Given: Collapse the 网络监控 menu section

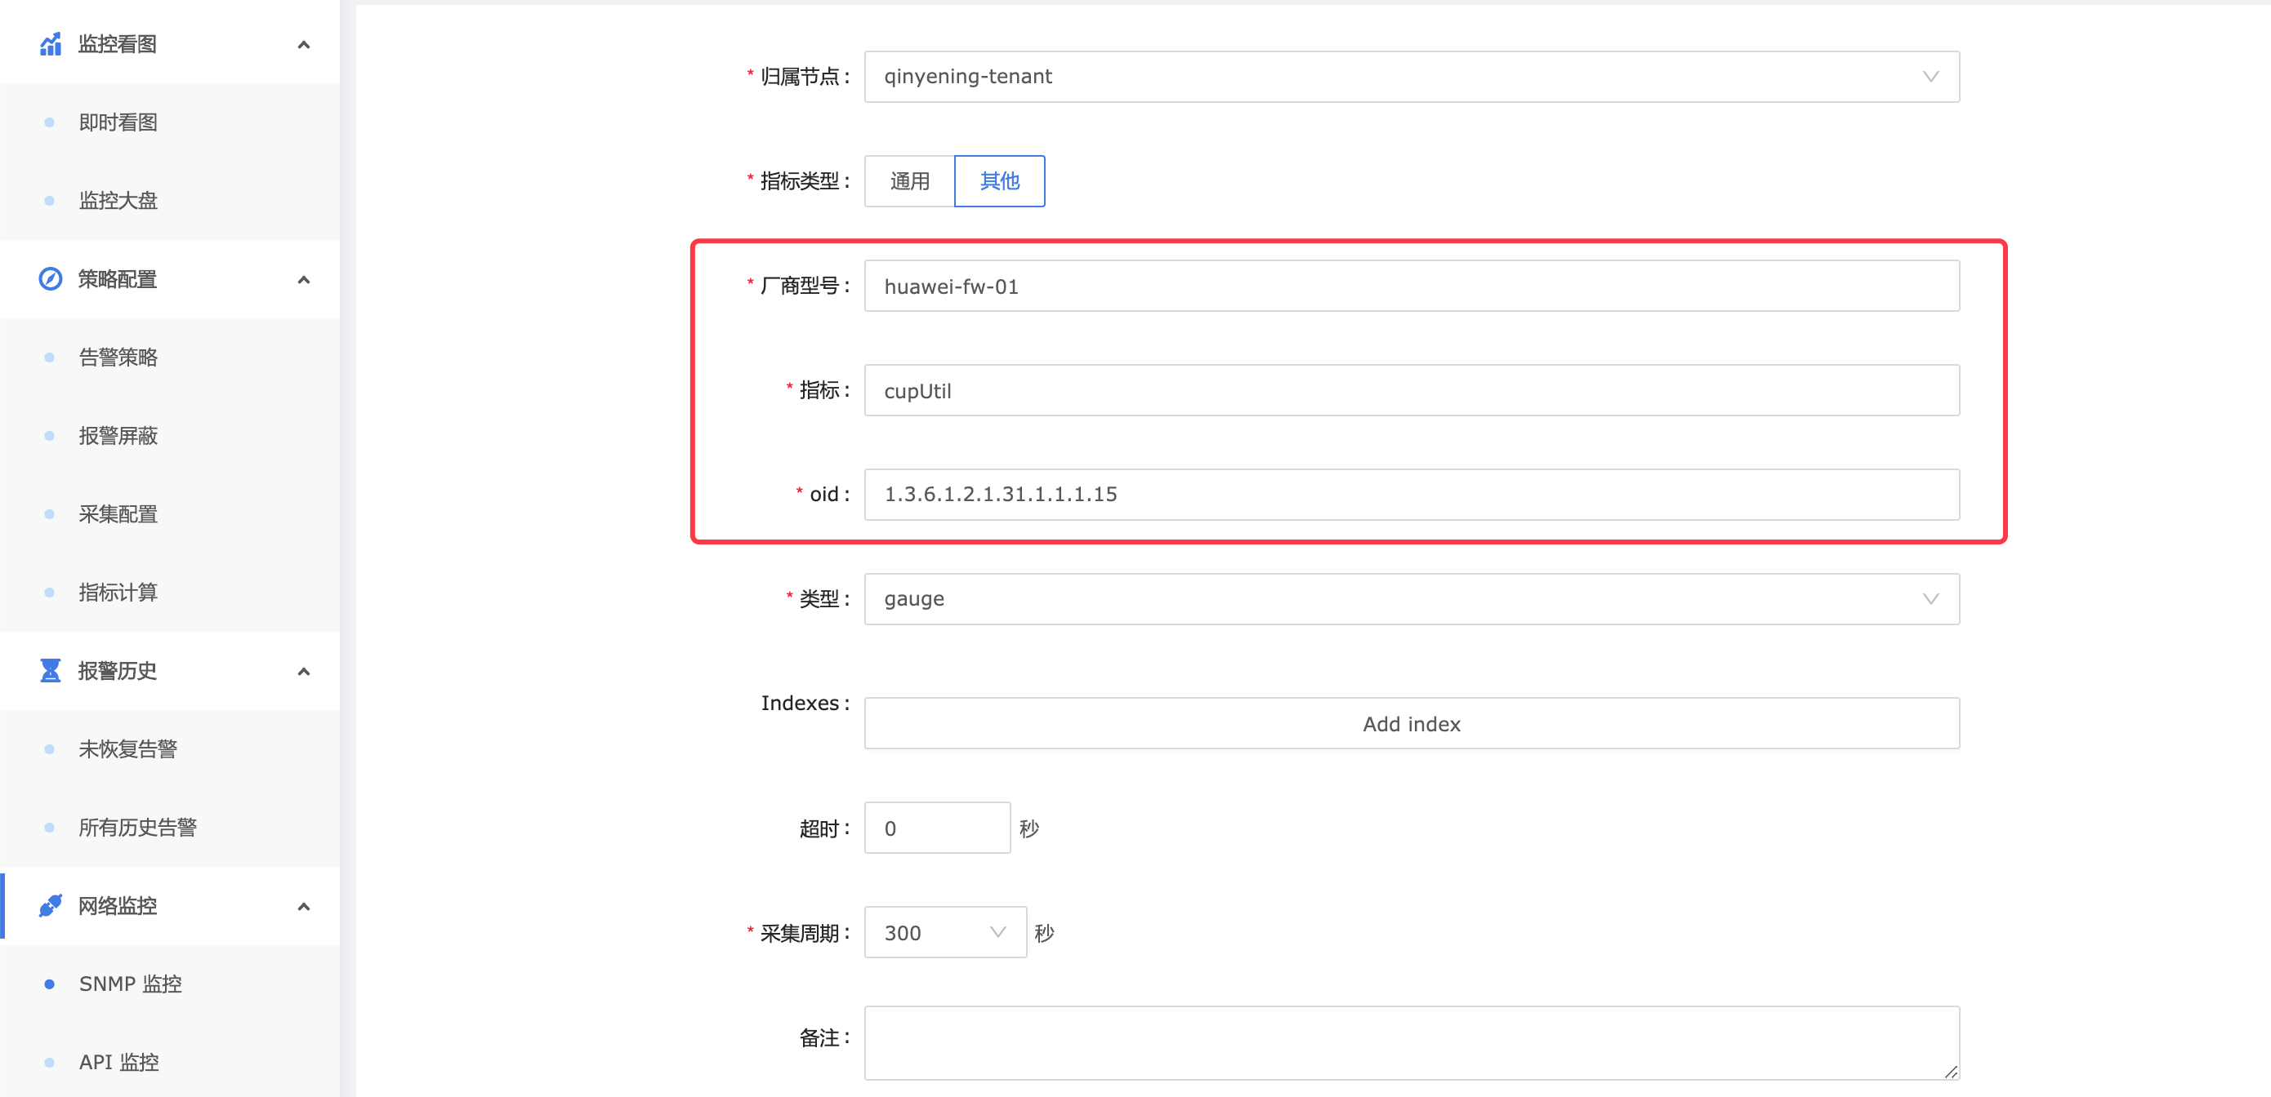Looking at the screenshot, I should pyautogui.click(x=304, y=907).
